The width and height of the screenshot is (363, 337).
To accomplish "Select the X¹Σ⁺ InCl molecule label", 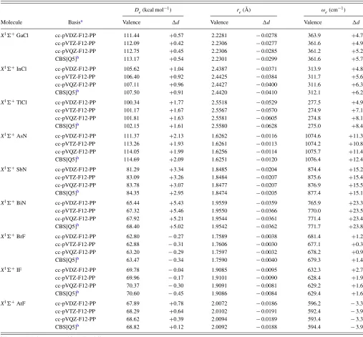I will click(x=14, y=69).
